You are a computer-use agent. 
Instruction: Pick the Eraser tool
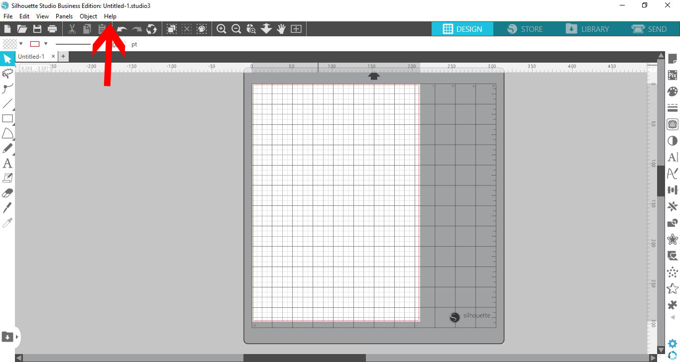coord(7,192)
